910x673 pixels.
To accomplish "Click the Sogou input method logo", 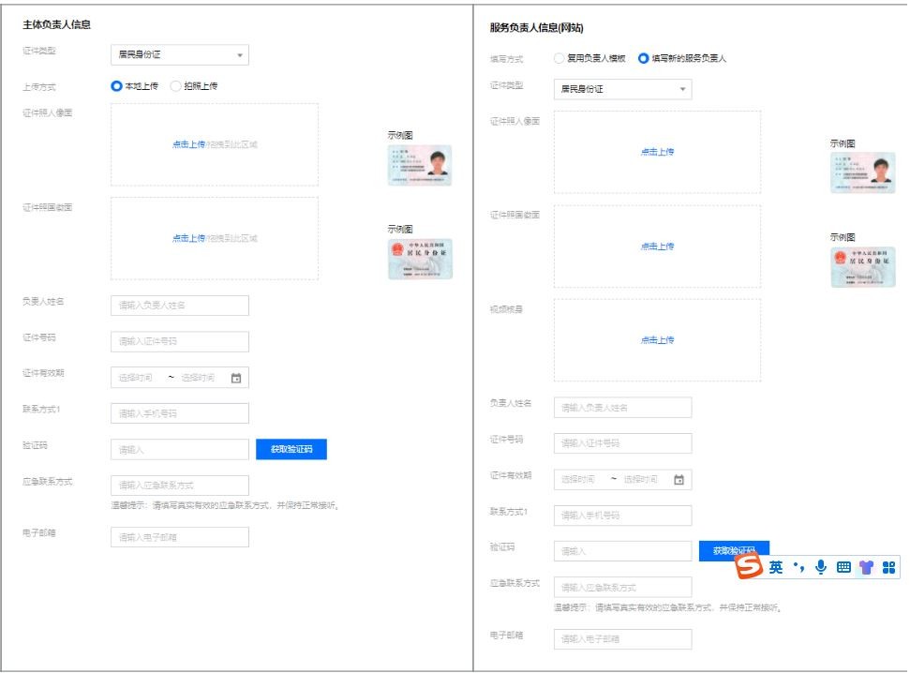I will [750, 567].
